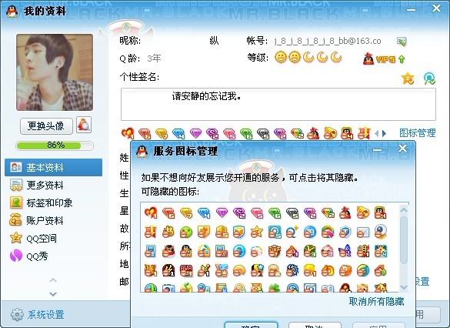The image size is (450, 328).
Task: Click the gold star icon in the dialog grid
Action: tap(257, 232)
